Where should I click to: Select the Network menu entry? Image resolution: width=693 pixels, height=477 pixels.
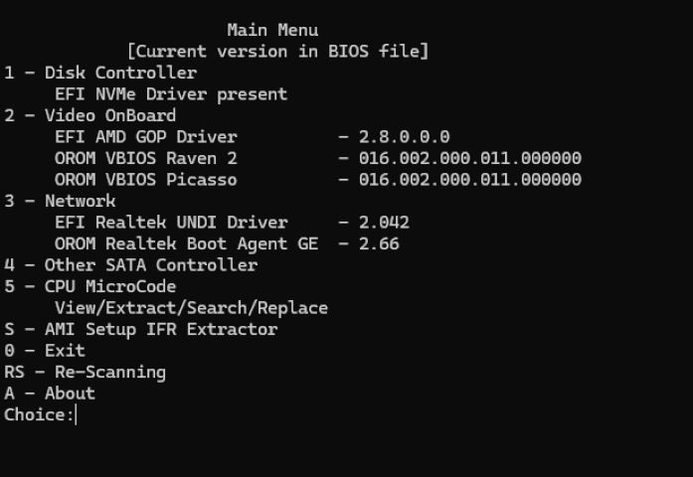pos(60,201)
